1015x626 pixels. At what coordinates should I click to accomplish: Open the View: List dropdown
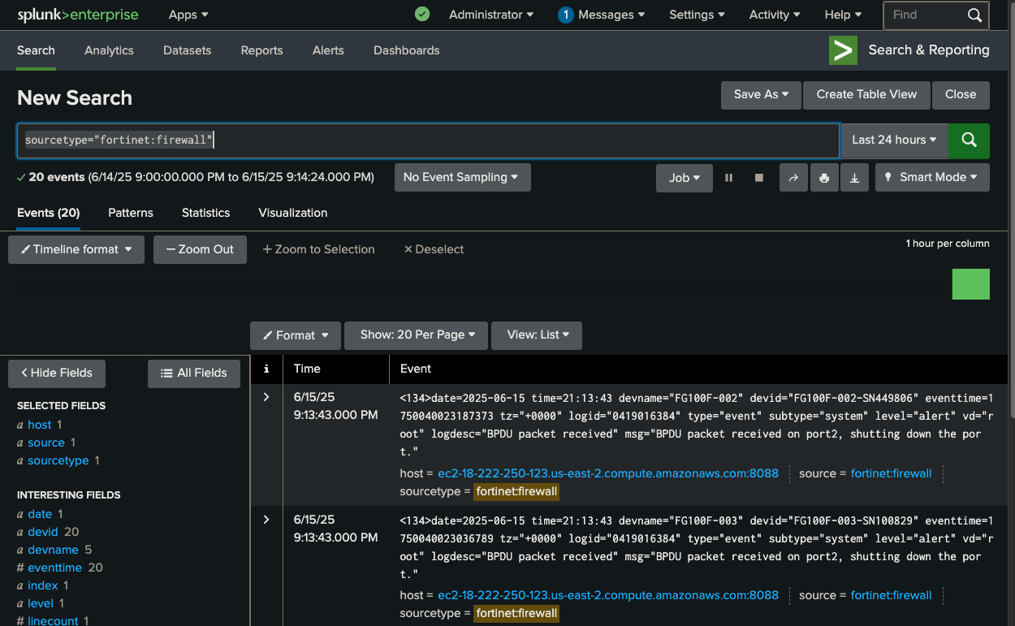click(537, 335)
